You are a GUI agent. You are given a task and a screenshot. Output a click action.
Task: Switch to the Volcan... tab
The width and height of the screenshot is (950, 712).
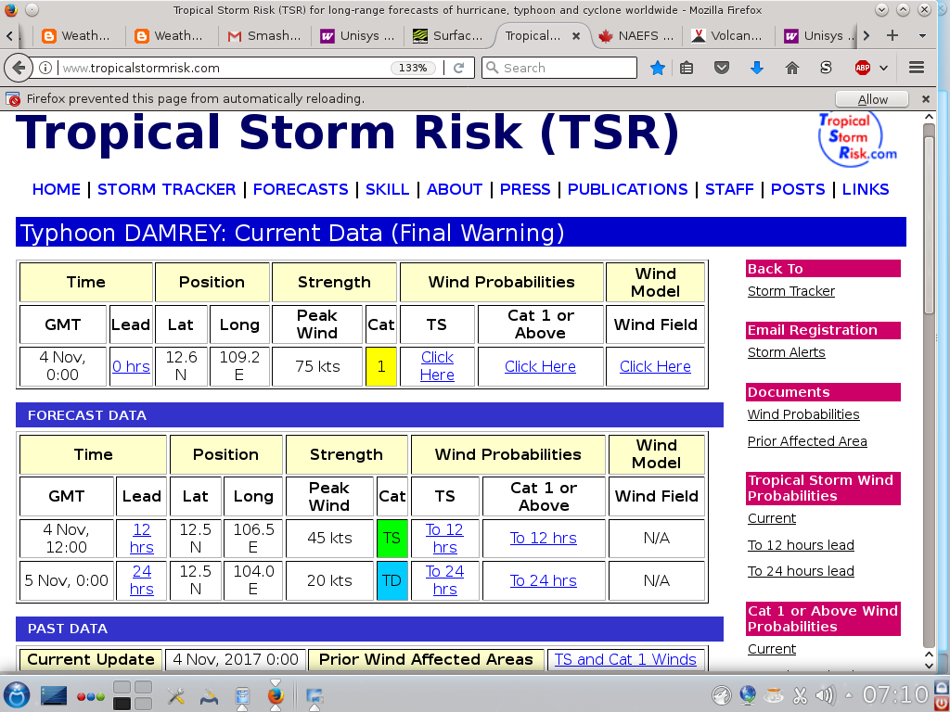coord(727,36)
